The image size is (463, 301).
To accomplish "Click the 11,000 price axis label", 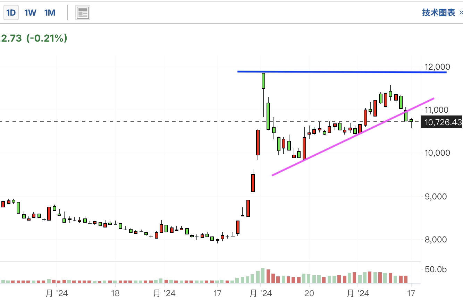I will tap(437, 110).
